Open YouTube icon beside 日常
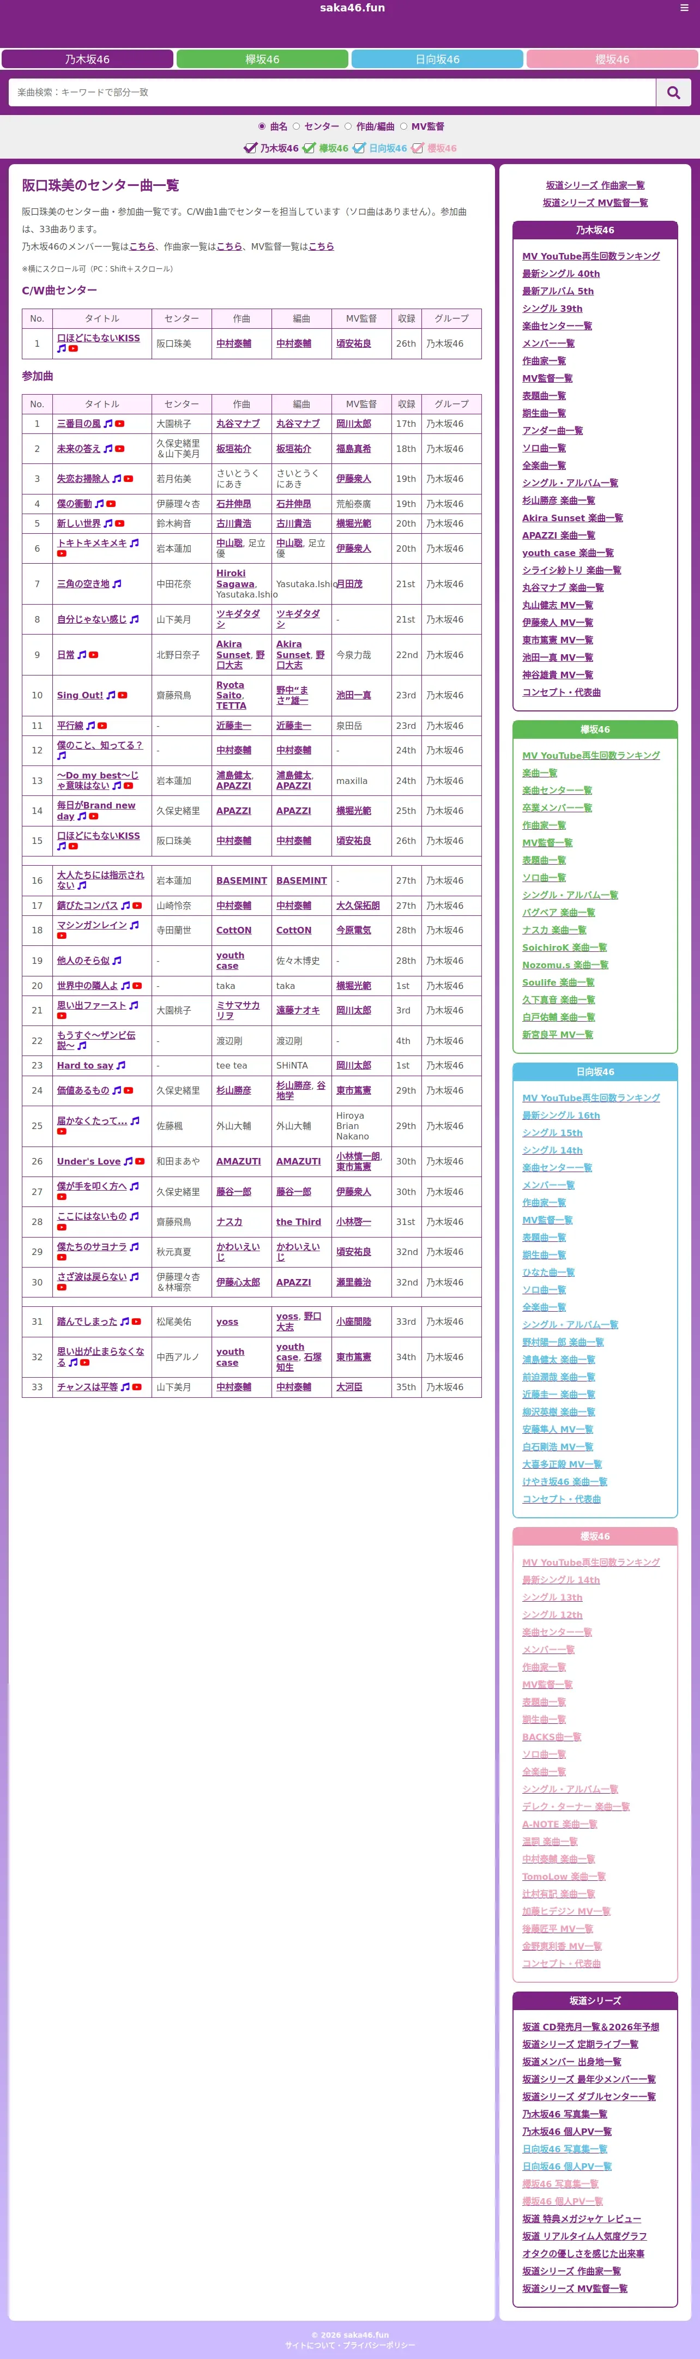700x2359 pixels. coord(93,655)
